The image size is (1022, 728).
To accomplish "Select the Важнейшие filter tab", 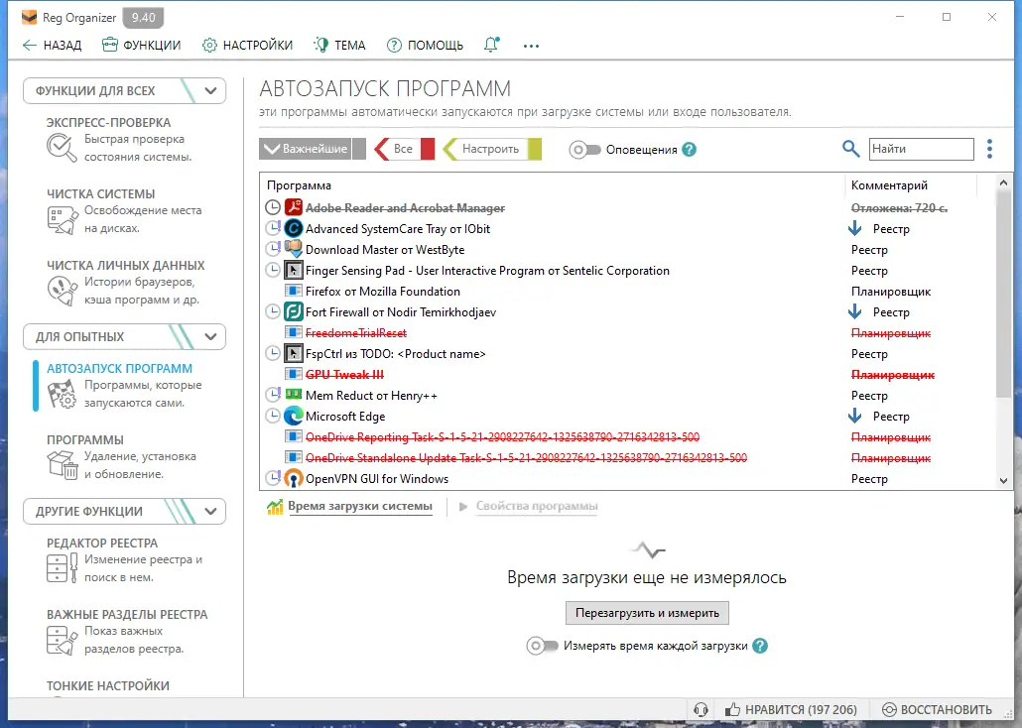I will point(306,149).
